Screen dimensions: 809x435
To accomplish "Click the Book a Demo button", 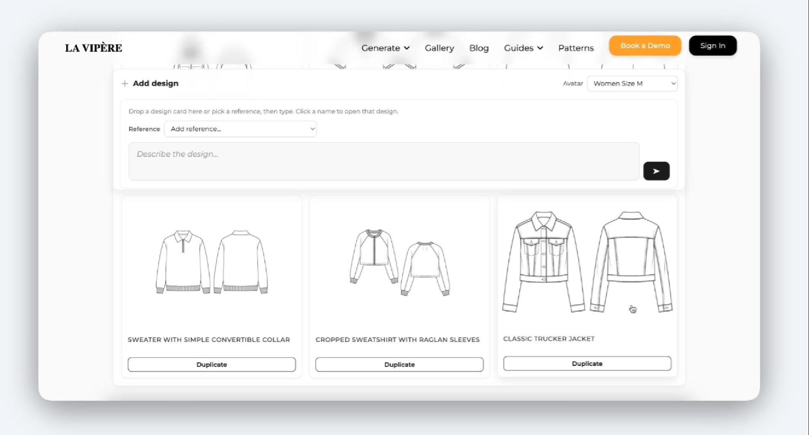I will coord(645,46).
